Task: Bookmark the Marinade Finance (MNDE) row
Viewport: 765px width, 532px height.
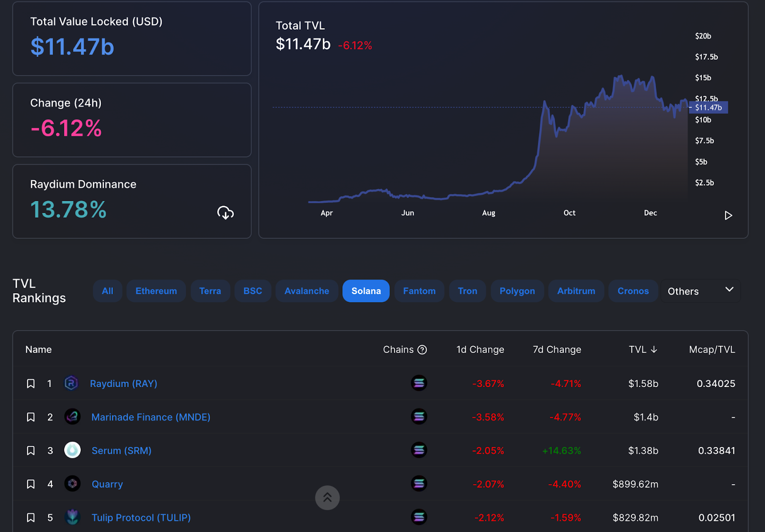Action: tap(31, 417)
